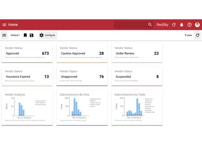Click the 8 suspended count
This screenshot has width=202, height=152.
pyautogui.click(x=158, y=77)
